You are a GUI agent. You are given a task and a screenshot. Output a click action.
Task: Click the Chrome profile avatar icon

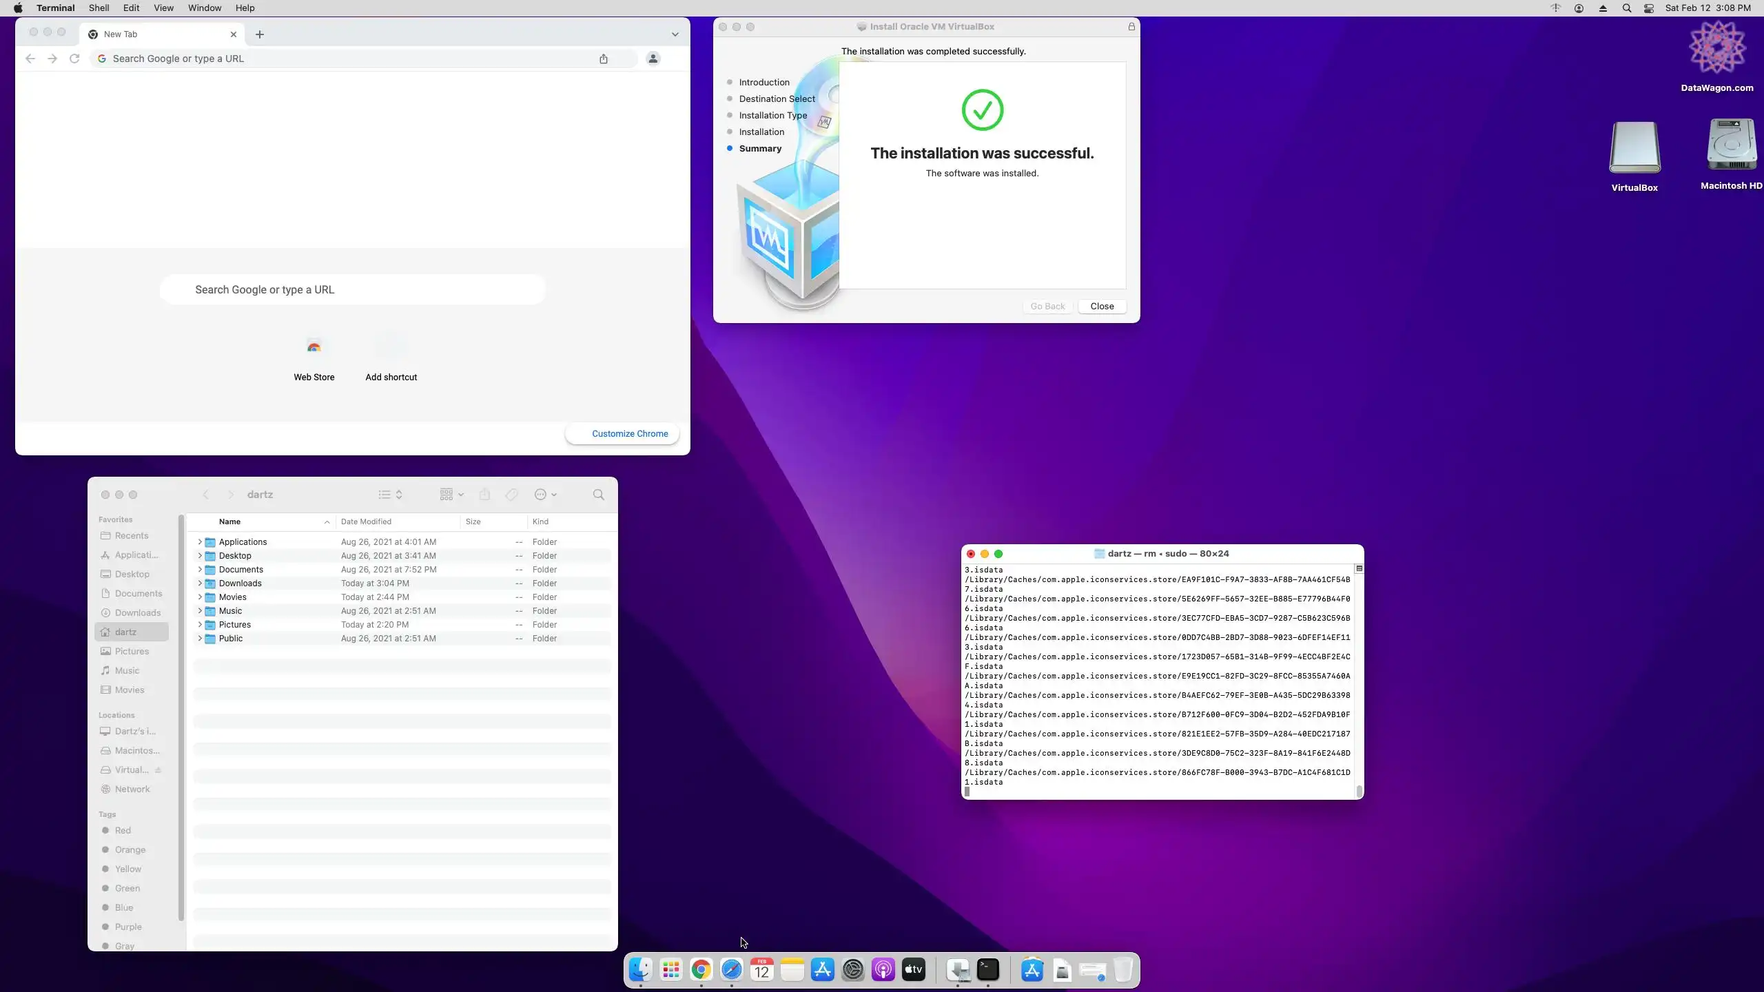653,59
